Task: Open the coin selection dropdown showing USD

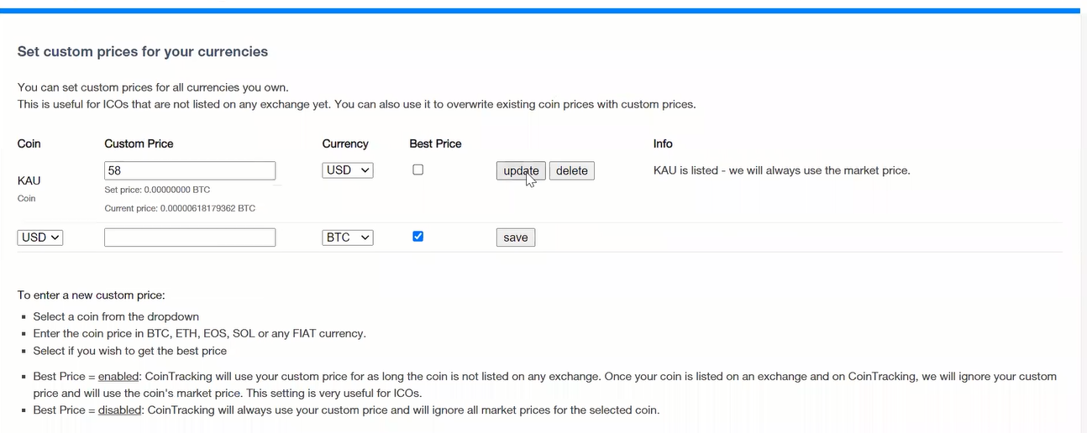Action: coord(40,237)
